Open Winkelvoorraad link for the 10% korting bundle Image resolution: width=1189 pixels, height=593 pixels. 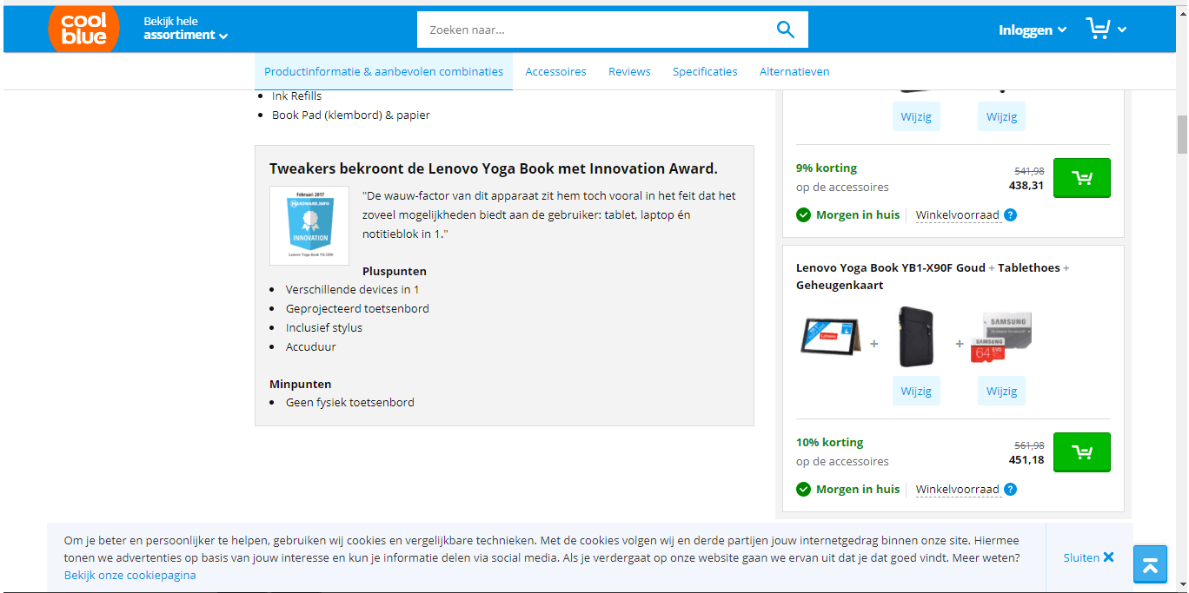click(x=958, y=489)
